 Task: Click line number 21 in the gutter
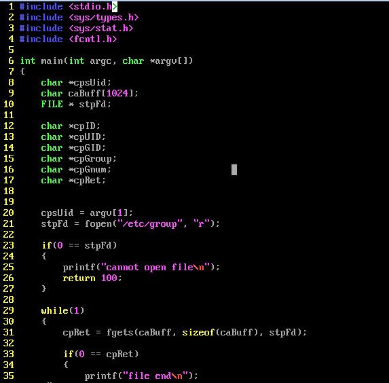8,224
